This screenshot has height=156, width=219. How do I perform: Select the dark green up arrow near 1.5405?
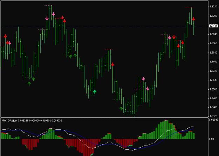tap(121, 108)
